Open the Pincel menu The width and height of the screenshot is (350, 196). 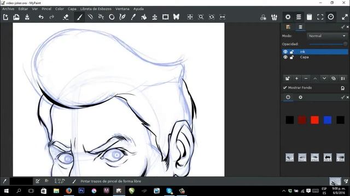click(x=46, y=9)
